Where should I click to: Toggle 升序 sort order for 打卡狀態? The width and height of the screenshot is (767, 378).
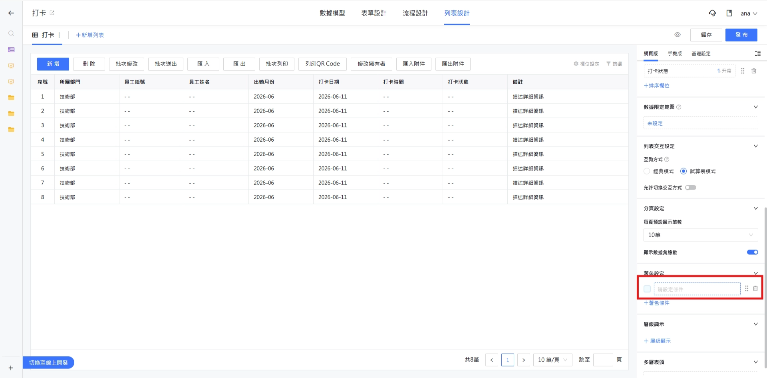pos(724,71)
